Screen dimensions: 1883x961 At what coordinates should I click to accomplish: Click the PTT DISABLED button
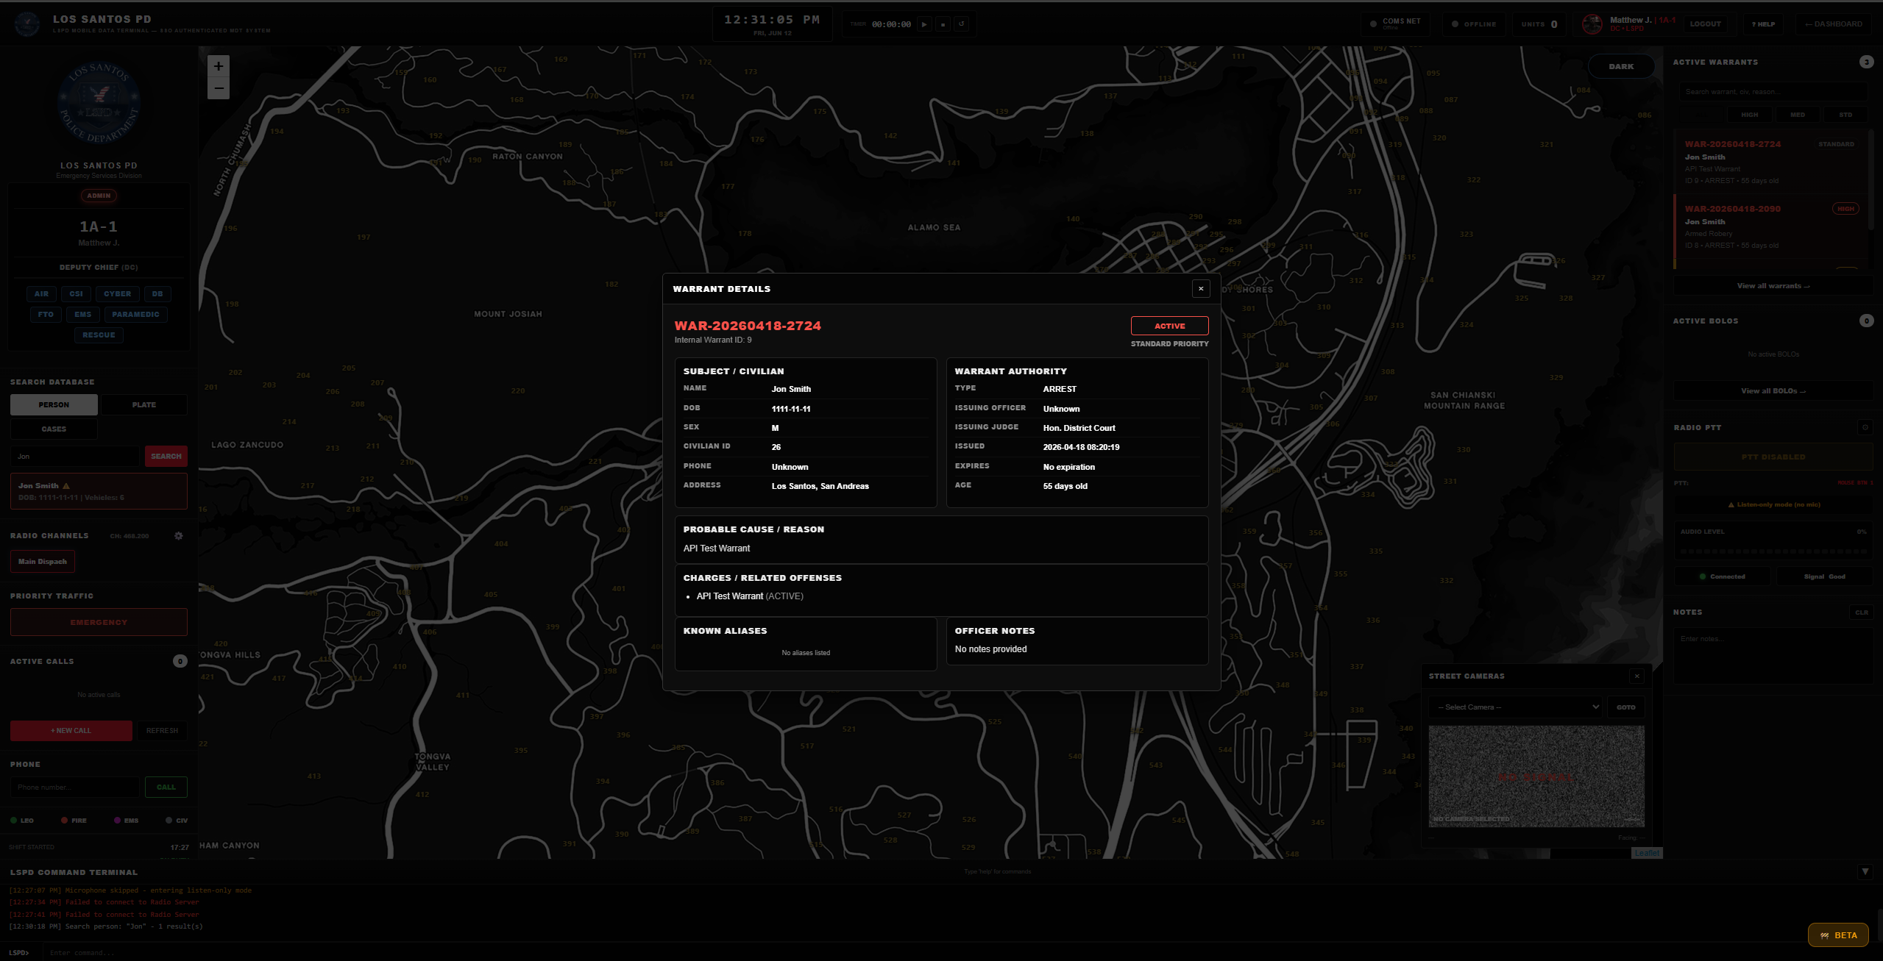pyautogui.click(x=1773, y=457)
